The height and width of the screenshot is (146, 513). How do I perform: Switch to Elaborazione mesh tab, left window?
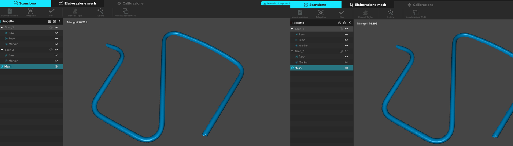(x=77, y=3)
